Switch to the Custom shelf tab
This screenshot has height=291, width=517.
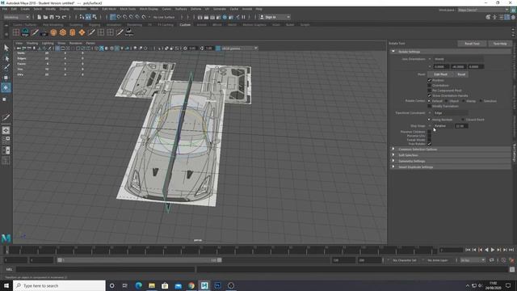pyautogui.click(x=185, y=25)
